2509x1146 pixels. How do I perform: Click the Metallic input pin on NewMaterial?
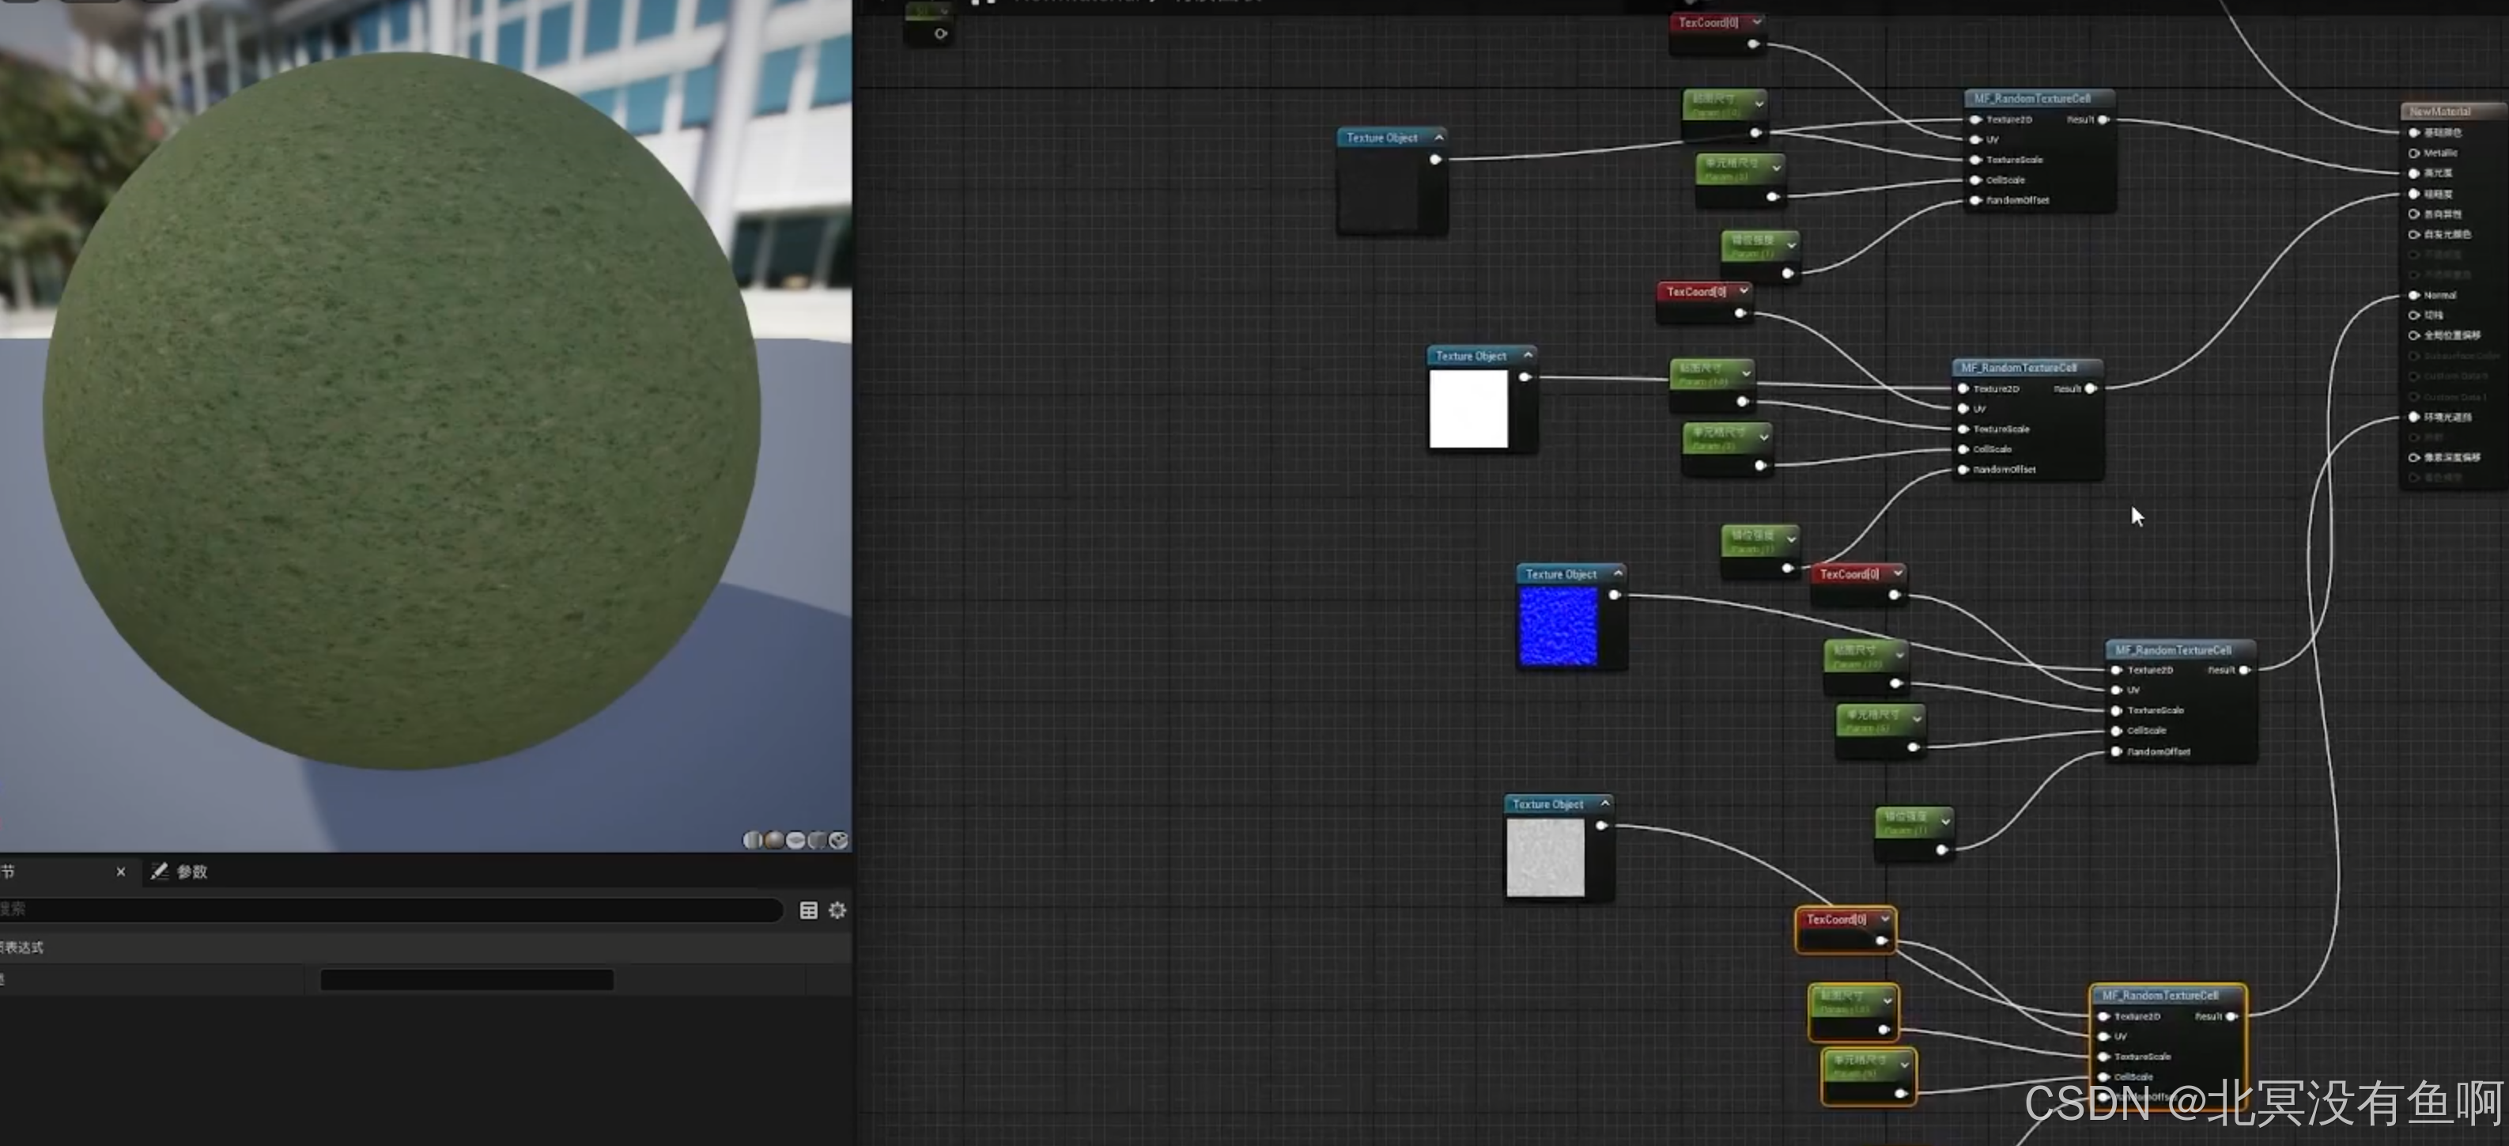[2415, 153]
